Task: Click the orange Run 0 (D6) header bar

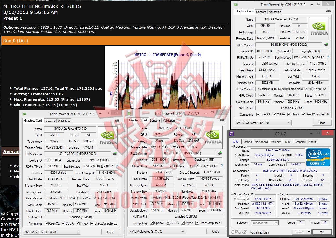Action: (116, 41)
